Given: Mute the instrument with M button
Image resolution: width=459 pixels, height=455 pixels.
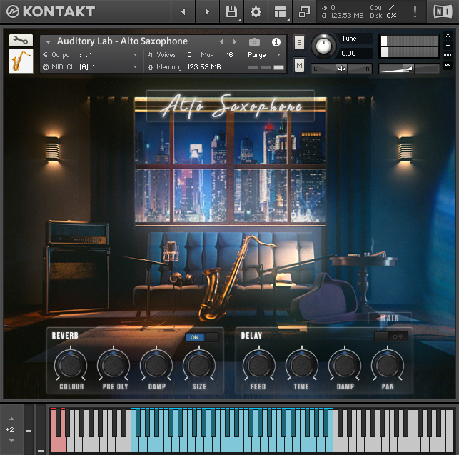Looking at the screenshot, I should [x=299, y=66].
